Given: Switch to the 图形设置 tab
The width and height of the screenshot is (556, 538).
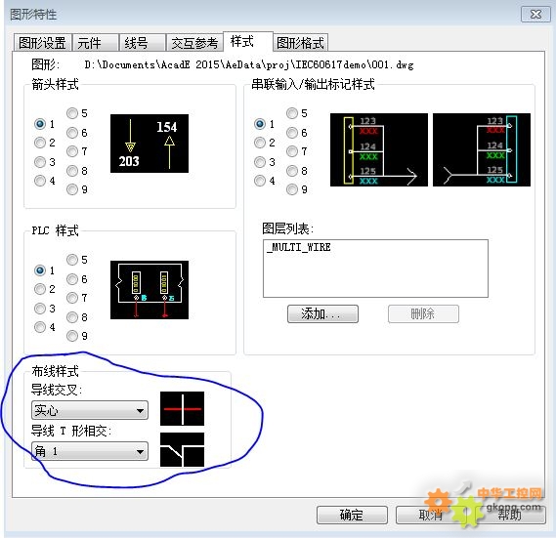Looking at the screenshot, I should click(42, 43).
